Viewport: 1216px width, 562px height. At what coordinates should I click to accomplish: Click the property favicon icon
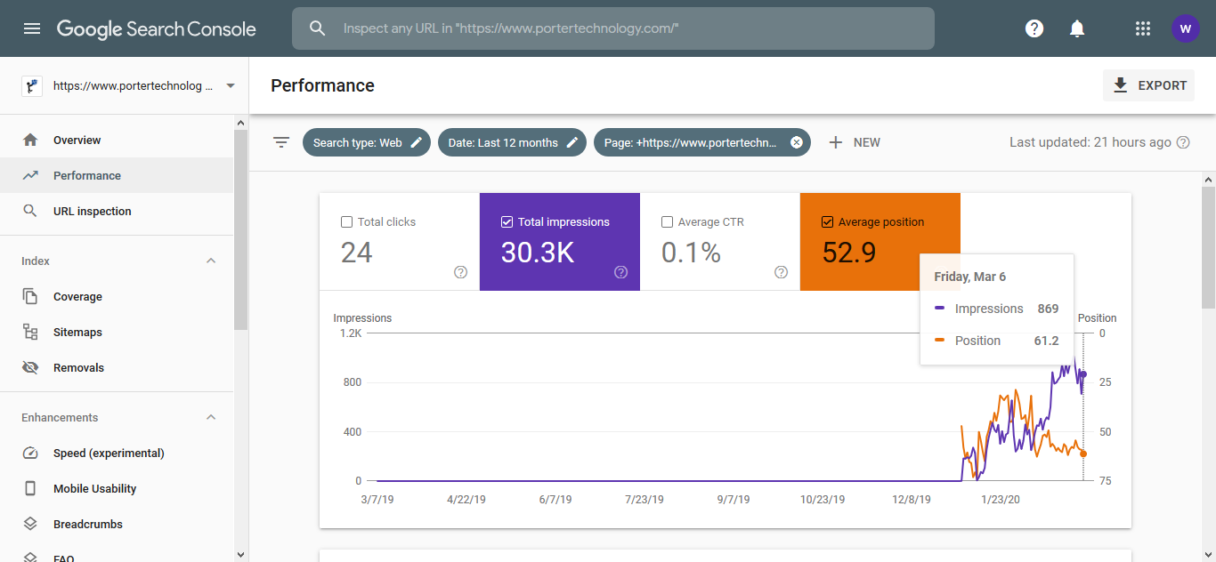point(32,86)
